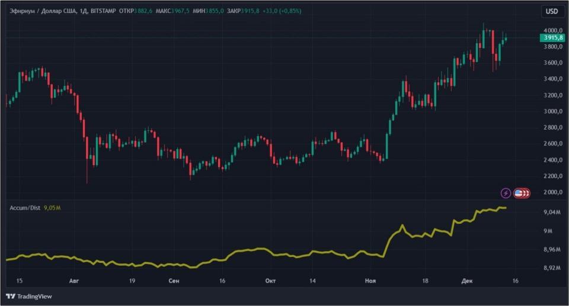Open the Accum/Dist indicator label
The image size is (569, 306).
(x=25, y=208)
